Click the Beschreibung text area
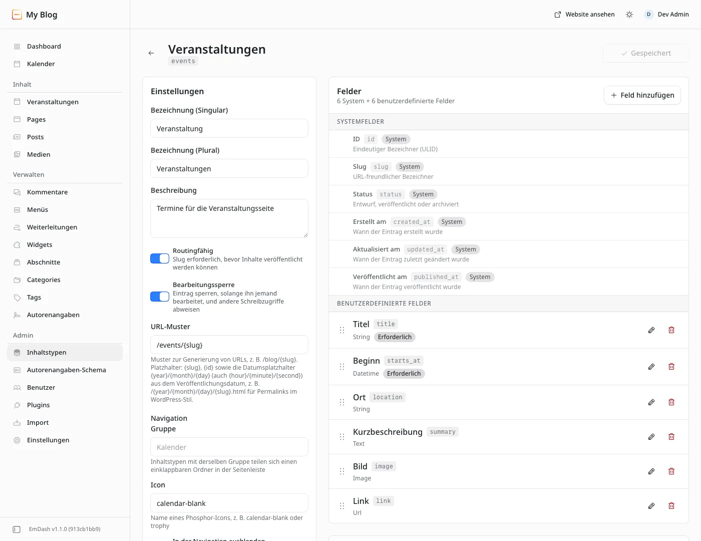 pyautogui.click(x=229, y=218)
